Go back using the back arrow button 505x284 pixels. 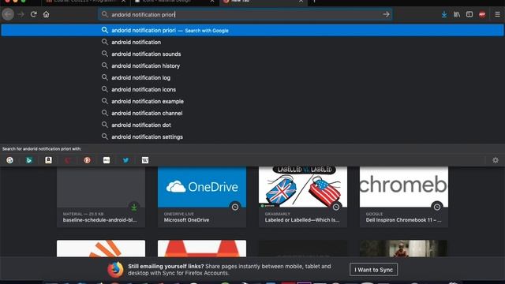pyautogui.click(x=8, y=14)
